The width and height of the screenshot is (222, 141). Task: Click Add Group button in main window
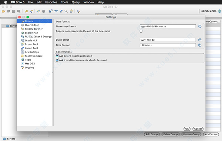pyautogui.click(x=152, y=134)
